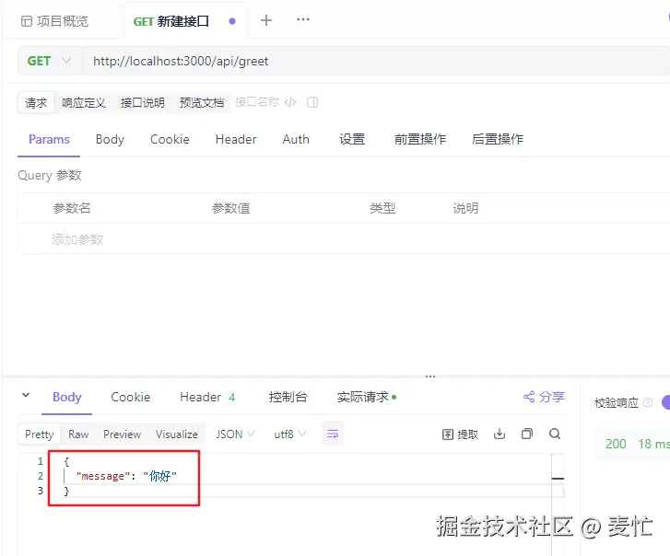Open the 设置 tab
This screenshot has width=670, height=556.
(x=352, y=139)
